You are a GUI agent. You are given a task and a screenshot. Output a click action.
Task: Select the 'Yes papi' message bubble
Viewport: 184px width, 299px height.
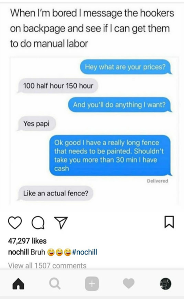36,124
